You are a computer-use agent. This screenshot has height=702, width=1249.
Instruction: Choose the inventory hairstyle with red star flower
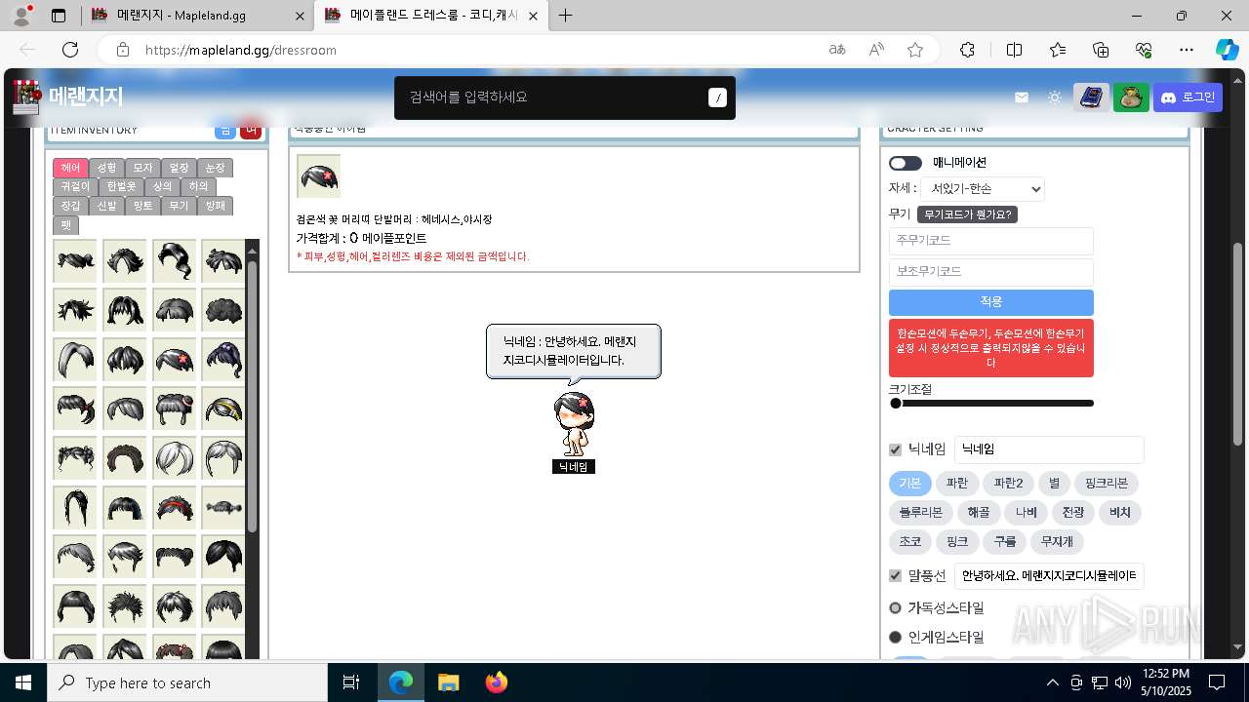click(174, 360)
